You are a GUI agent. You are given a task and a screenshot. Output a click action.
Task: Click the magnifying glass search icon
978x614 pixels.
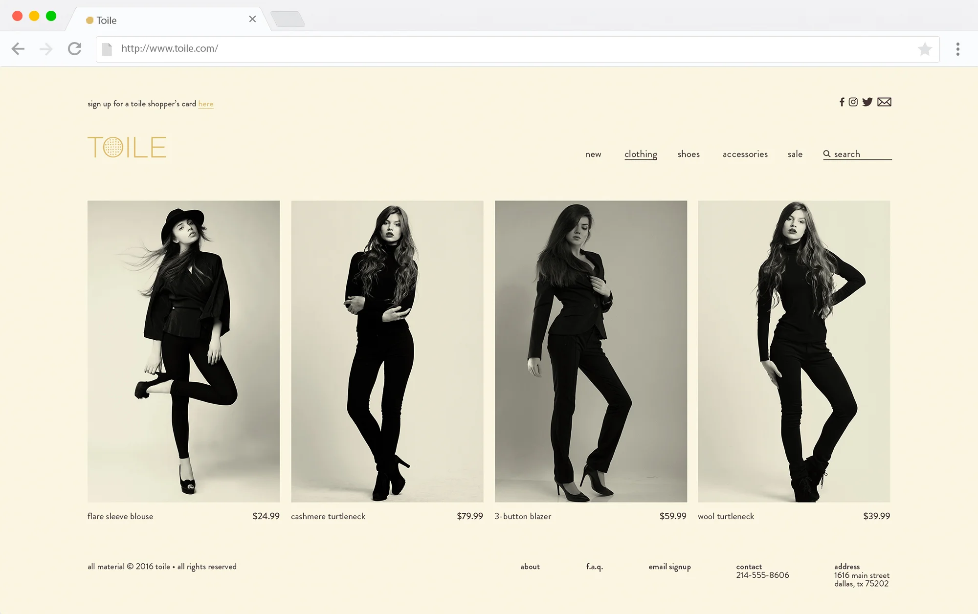point(826,153)
